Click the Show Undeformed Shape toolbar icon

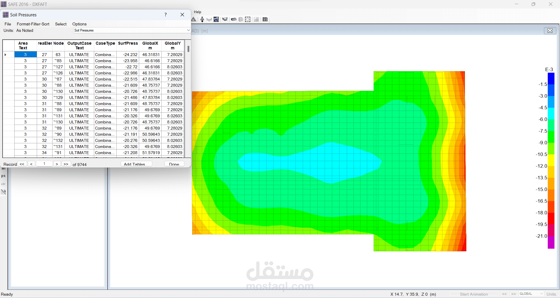point(202,19)
